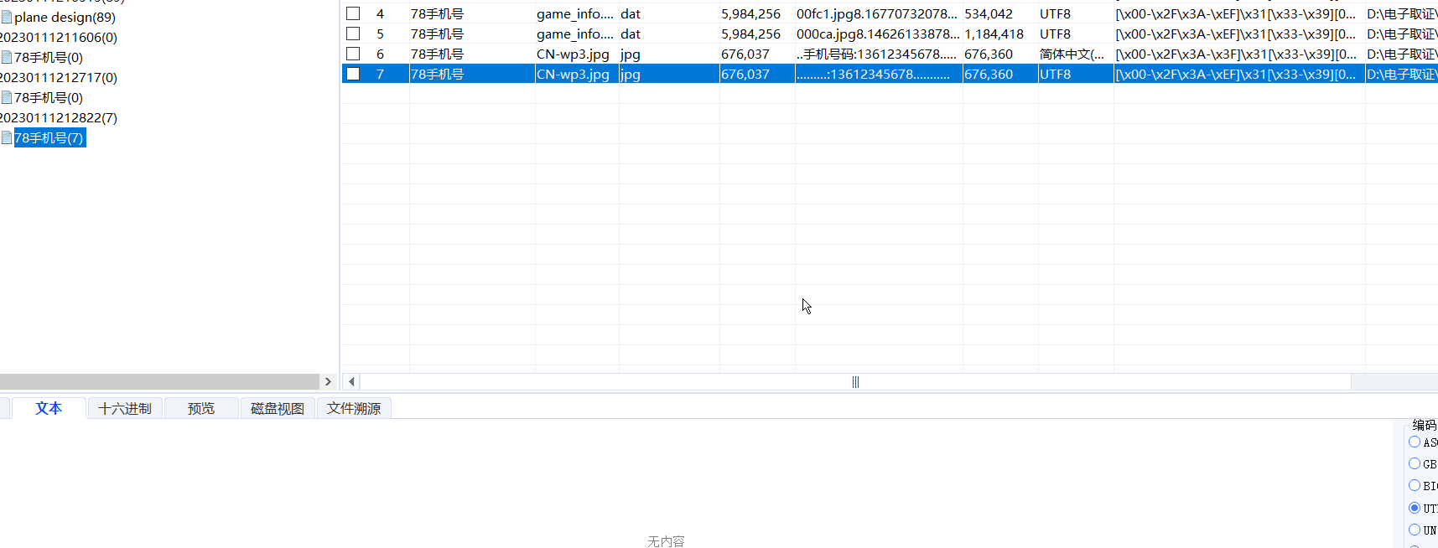Image resolution: width=1438 pixels, height=548 pixels.
Task: Click the file icon next to 78手机号(7)
Action: click(7, 137)
